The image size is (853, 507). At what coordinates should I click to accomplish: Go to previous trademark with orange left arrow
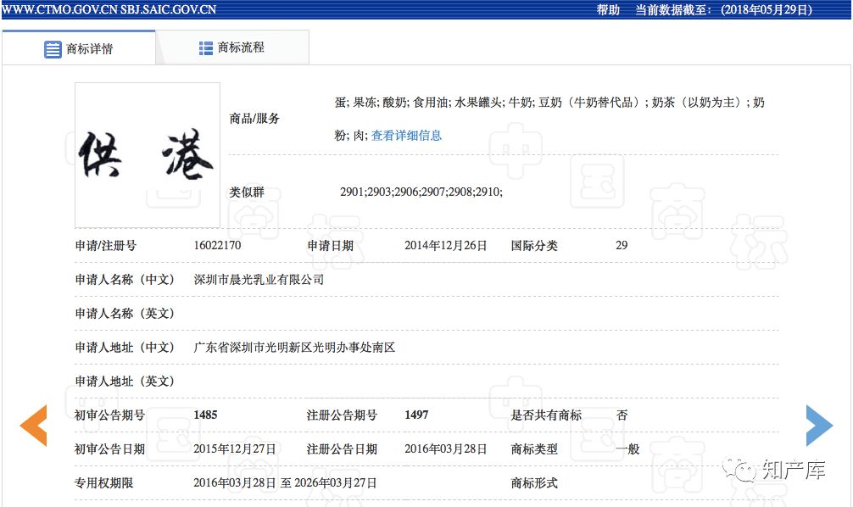(34, 426)
